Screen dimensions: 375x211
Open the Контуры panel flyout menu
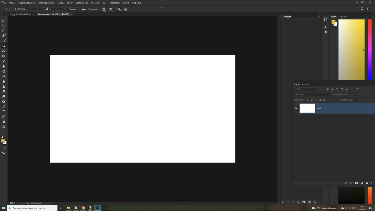319,16
